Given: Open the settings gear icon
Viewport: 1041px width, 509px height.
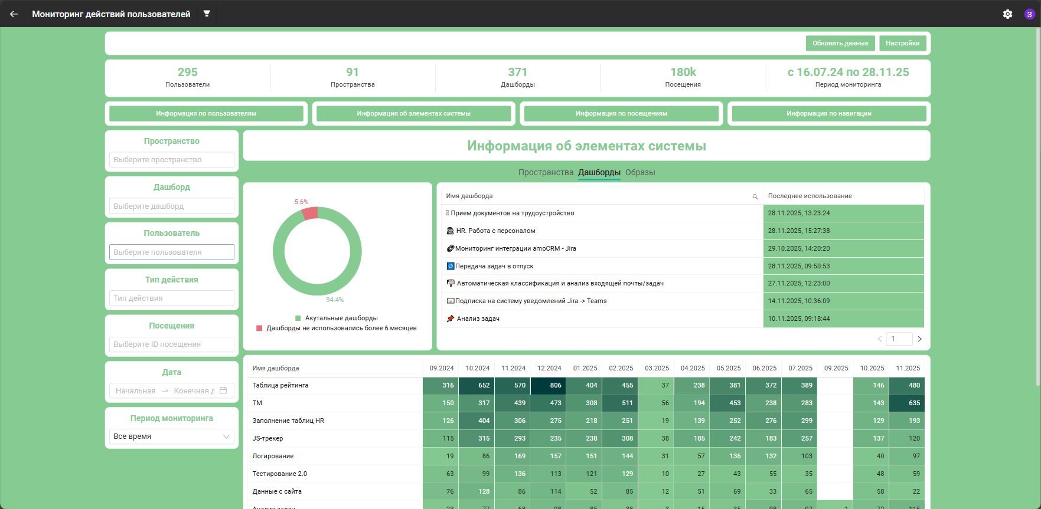Looking at the screenshot, I should (x=1007, y=14).
